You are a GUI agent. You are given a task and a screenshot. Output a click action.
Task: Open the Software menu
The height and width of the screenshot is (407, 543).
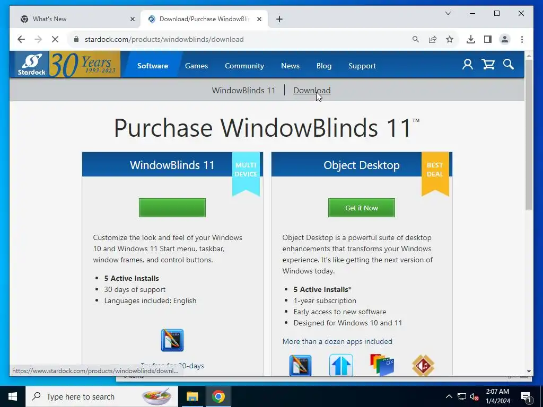152,66
